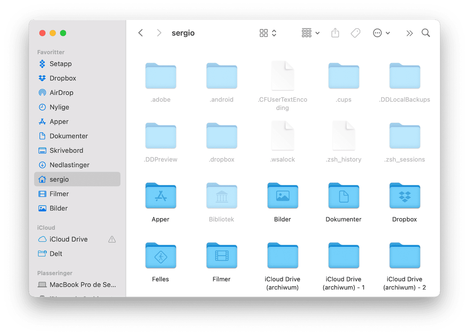
Task: Click the iCloud sidebar section header
Action: click(46, 228)
